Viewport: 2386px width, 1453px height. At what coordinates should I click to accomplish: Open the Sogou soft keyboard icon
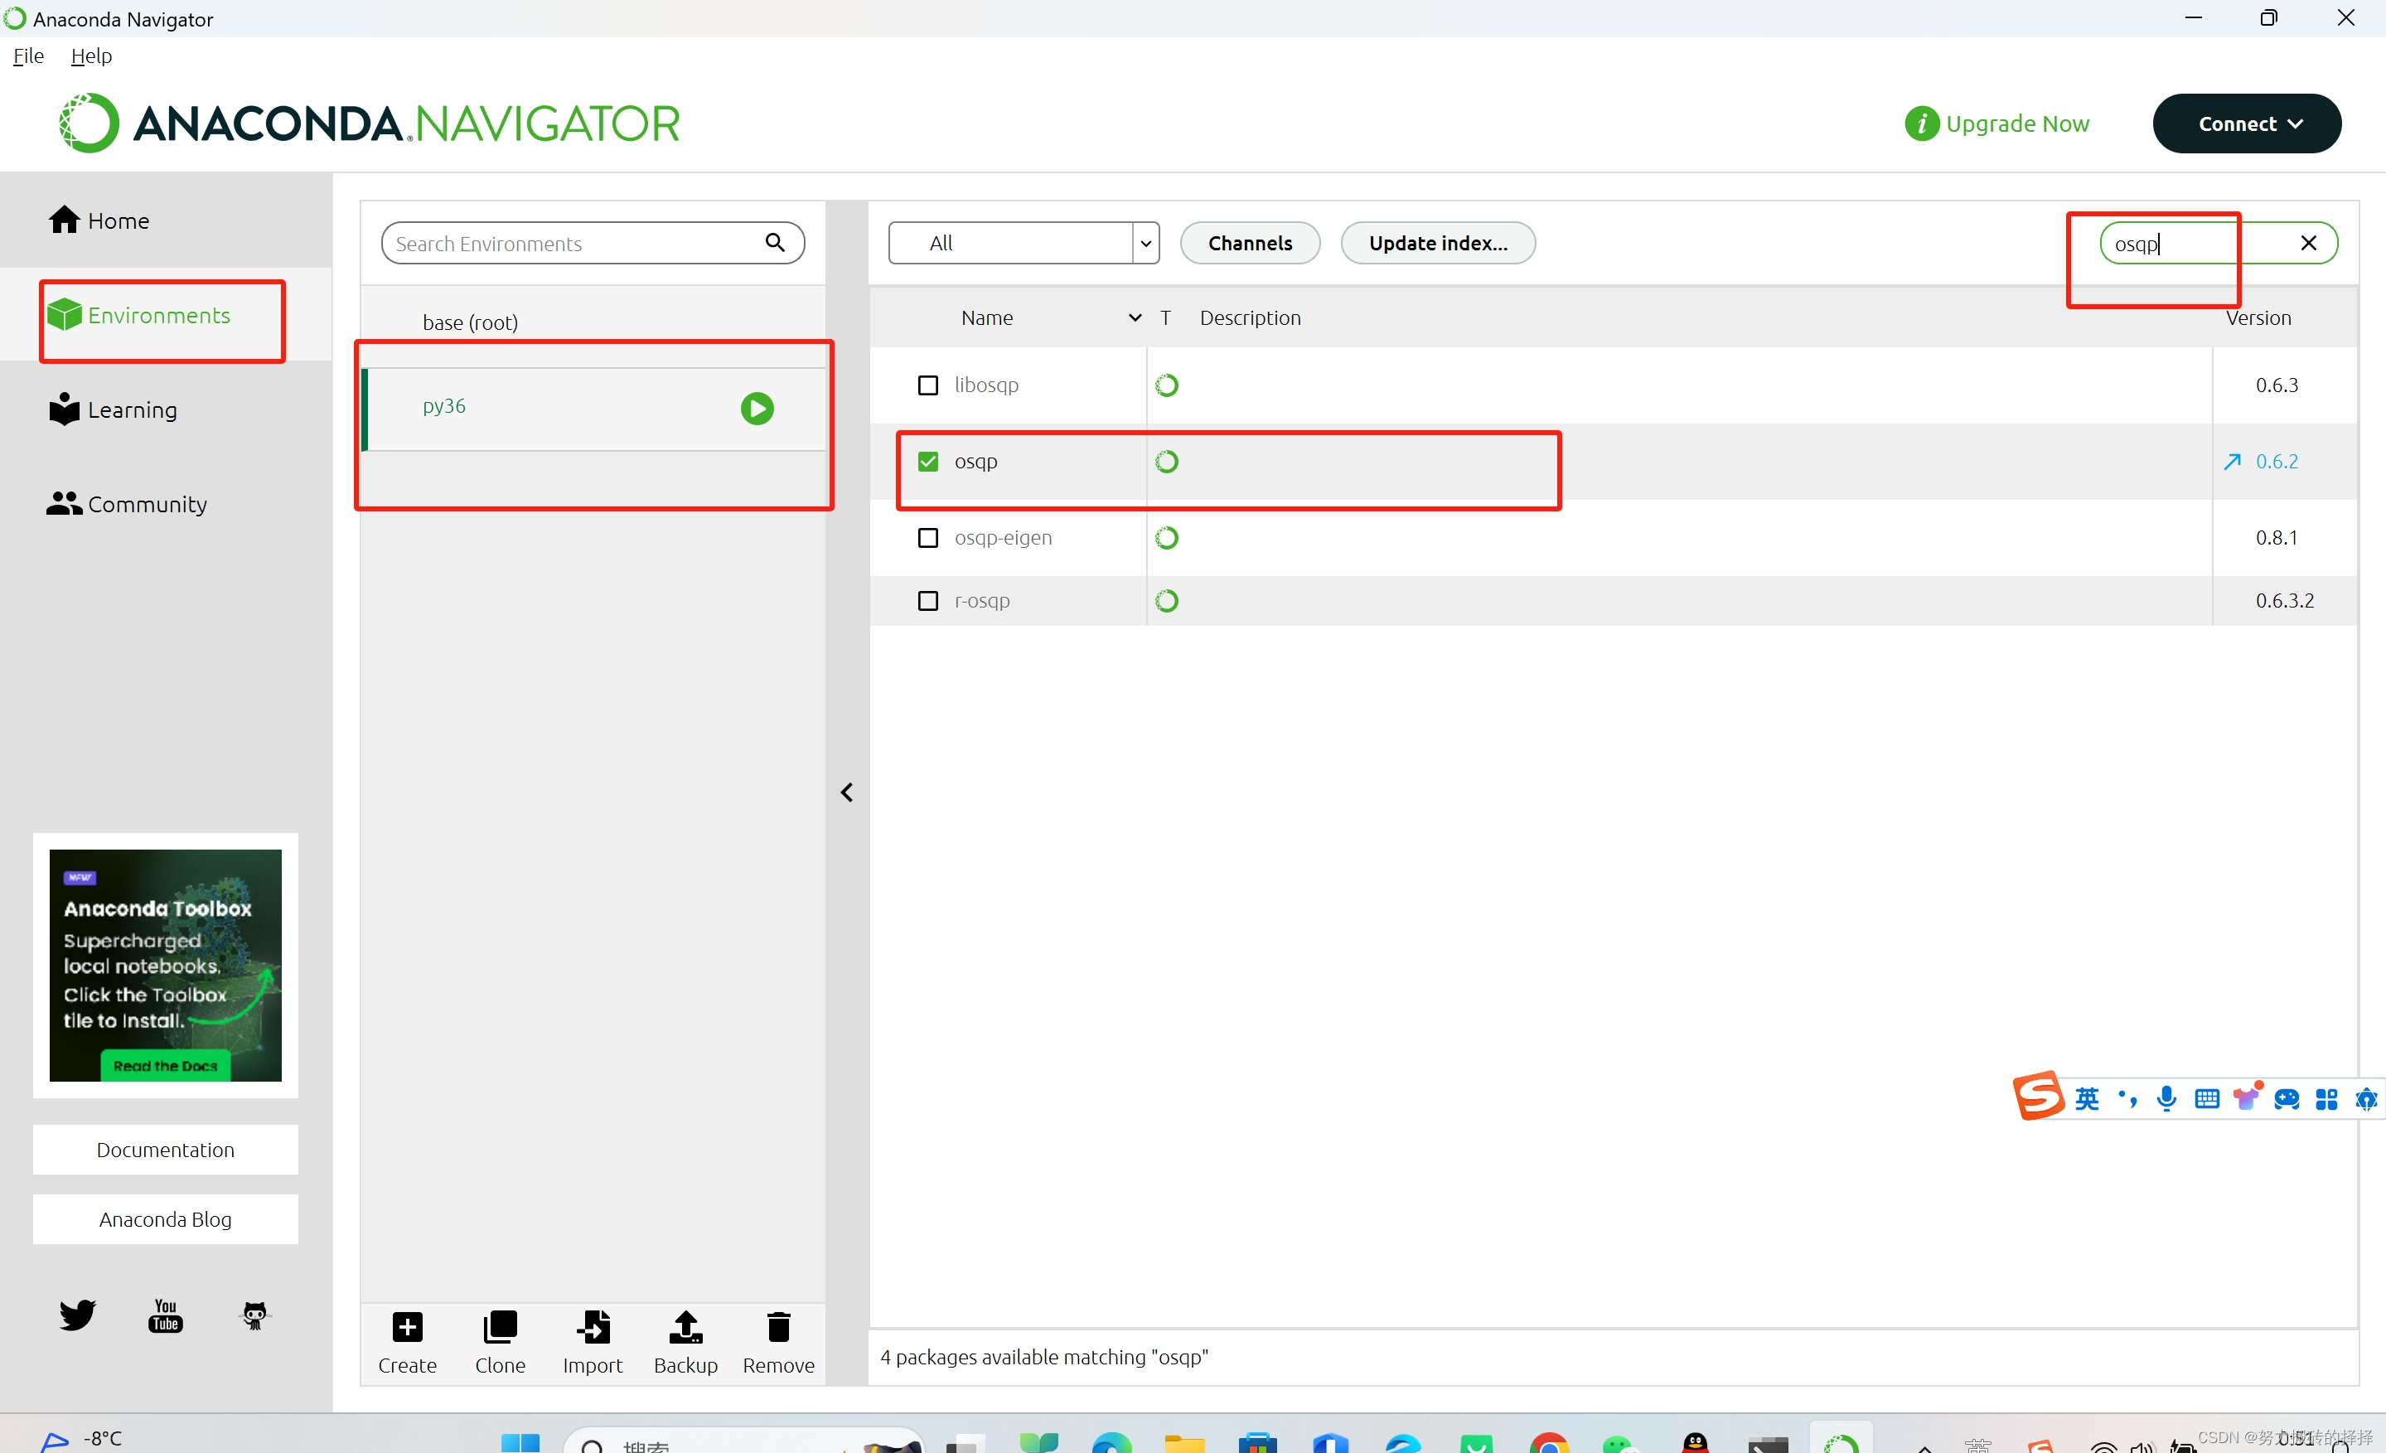(x=2207, y=1098)
